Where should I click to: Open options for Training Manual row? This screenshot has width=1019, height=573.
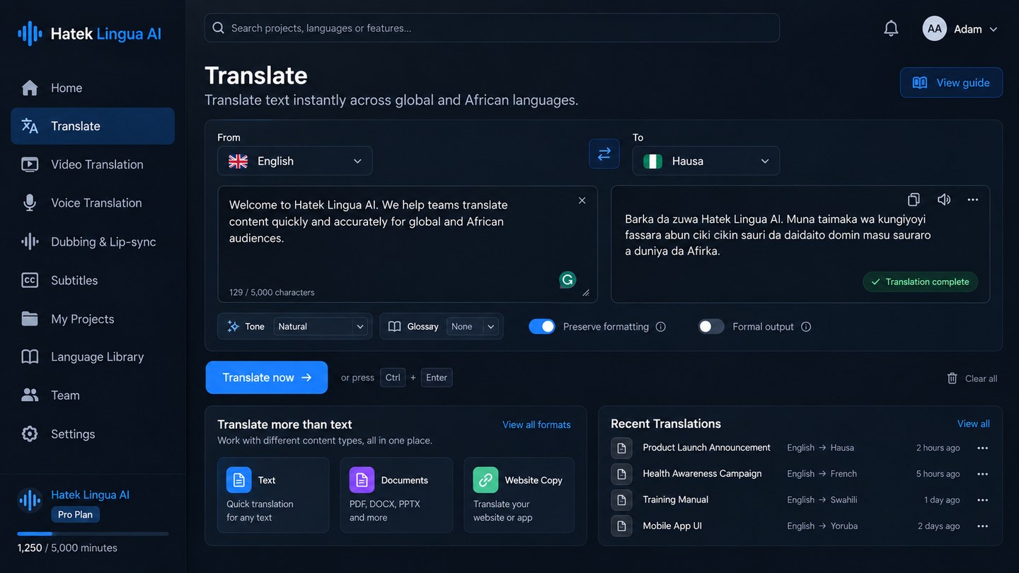click(982, 500)
